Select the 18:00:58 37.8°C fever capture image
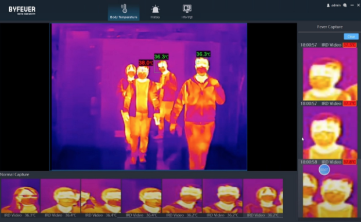This screenshot has width=361, height=222. point(330,191)
